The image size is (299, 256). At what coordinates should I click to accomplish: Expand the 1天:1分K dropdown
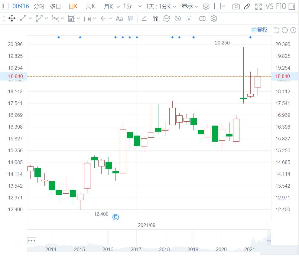pos(161,6)
